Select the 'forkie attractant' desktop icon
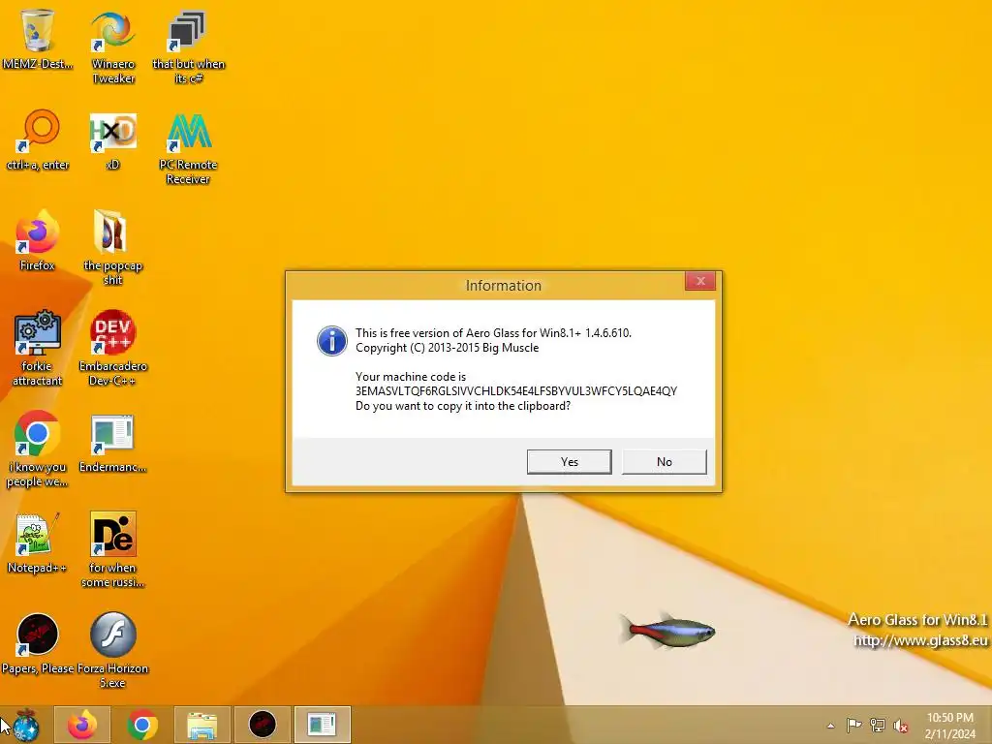 tap(38, 349)
